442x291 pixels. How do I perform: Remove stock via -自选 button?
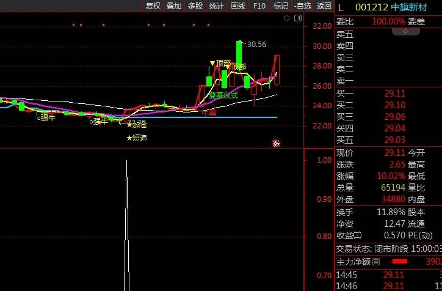(x=302, y=6)
